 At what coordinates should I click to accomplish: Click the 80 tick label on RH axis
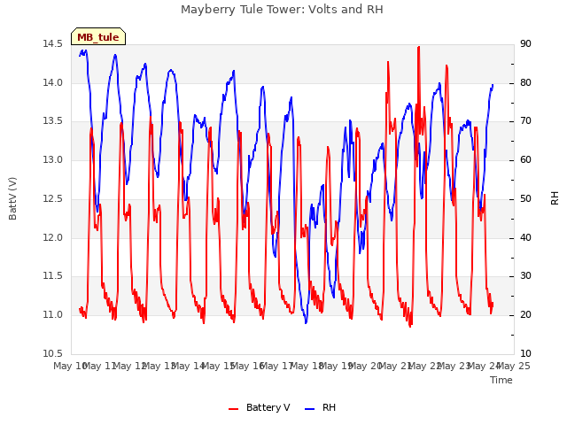(x=525, y=82)
